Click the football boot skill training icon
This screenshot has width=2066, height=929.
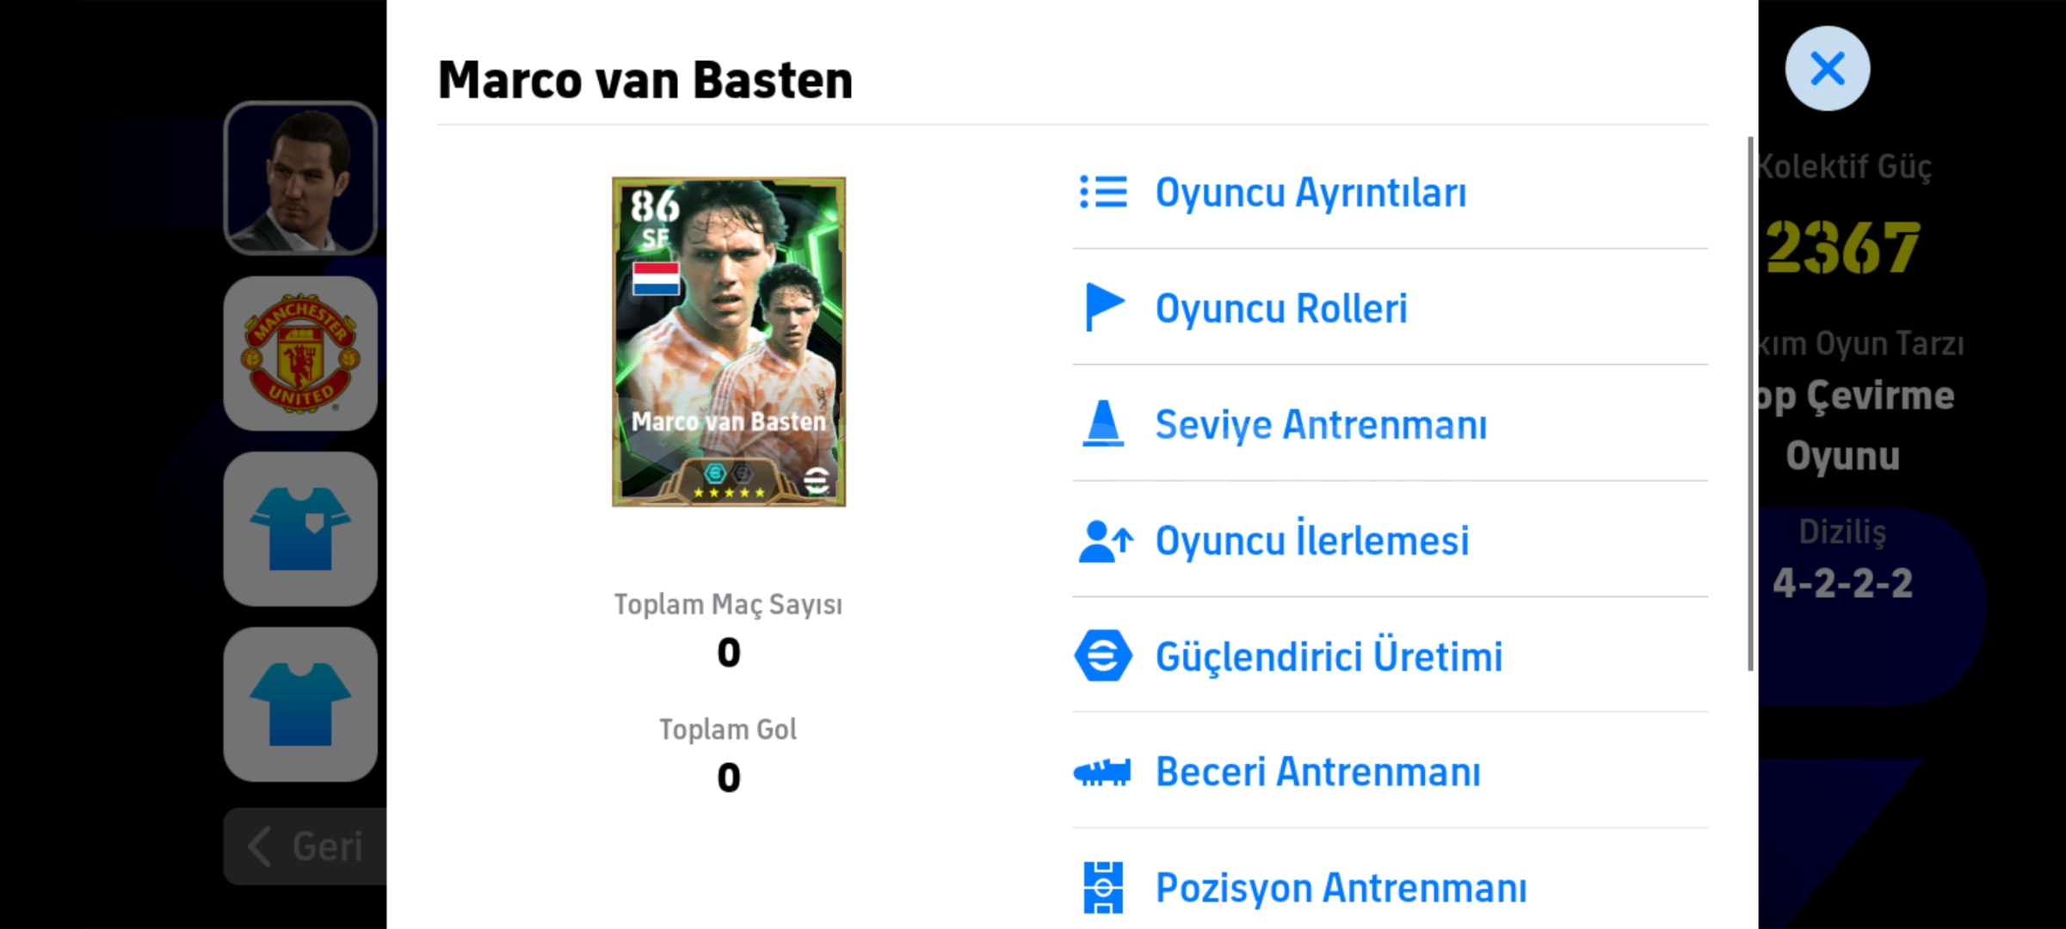1102,772
